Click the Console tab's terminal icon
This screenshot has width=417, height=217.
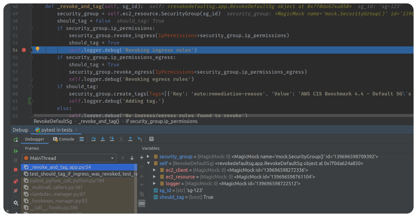(x=55, y=139)
